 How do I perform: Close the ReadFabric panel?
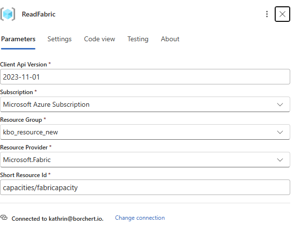pos(282,14)
